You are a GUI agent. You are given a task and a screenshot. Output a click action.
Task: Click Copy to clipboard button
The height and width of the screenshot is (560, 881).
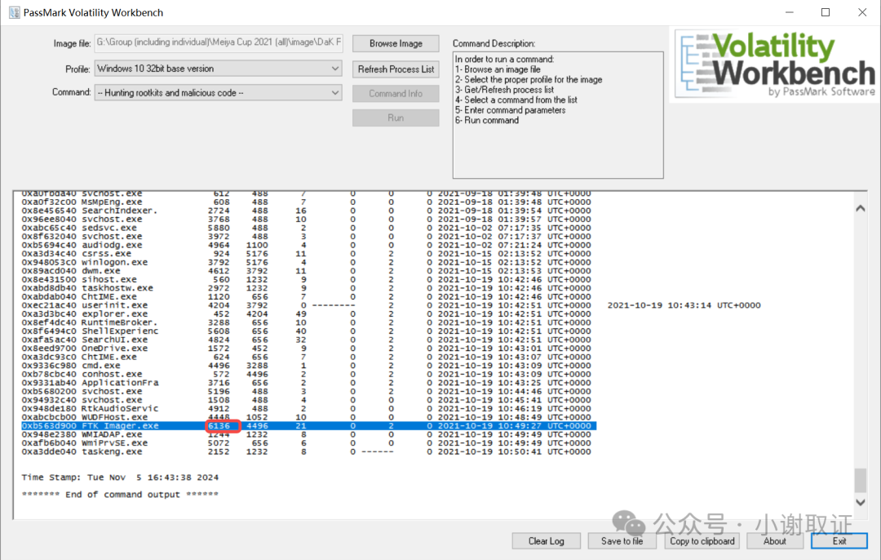pos(702,541)
